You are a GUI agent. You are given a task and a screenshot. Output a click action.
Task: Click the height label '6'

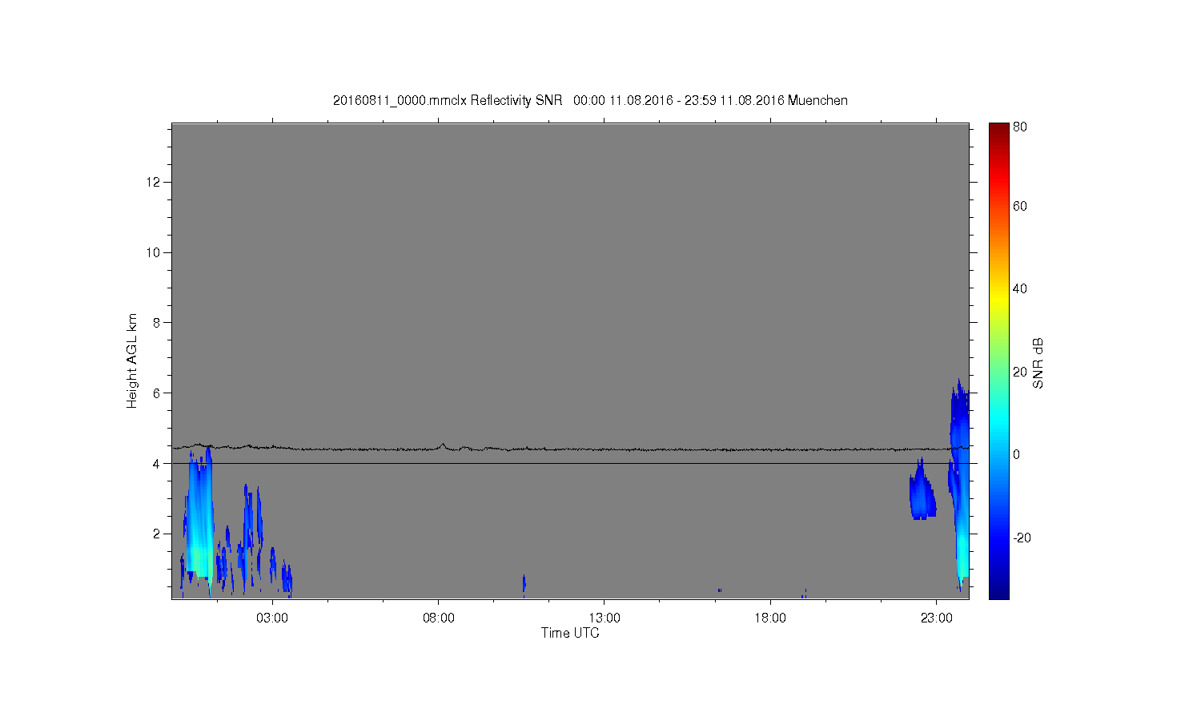157,393
